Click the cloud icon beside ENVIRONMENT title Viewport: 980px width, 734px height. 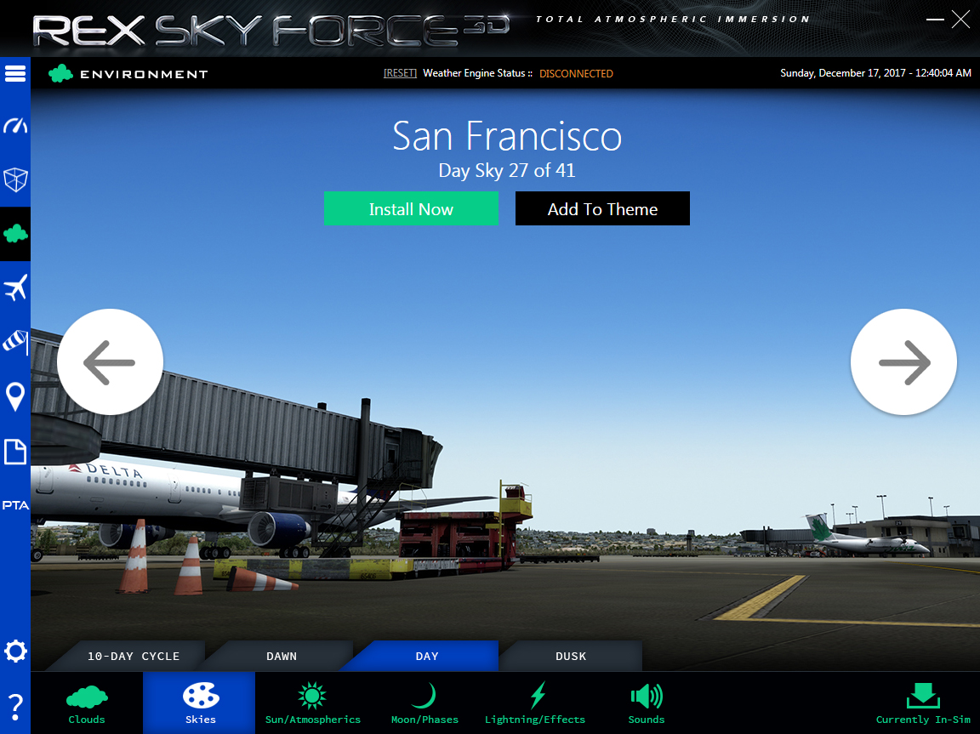pyautogui.click(x=60, y=74)
